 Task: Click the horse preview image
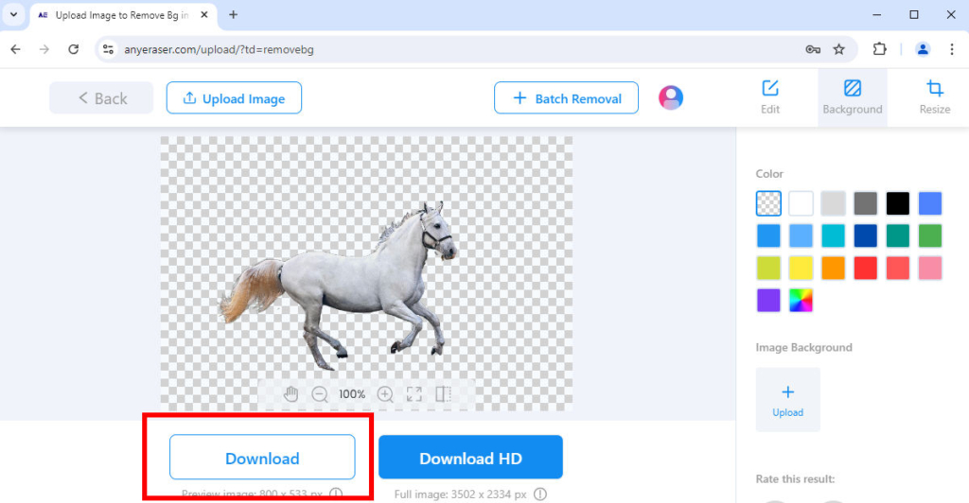(x=366, y=273)
